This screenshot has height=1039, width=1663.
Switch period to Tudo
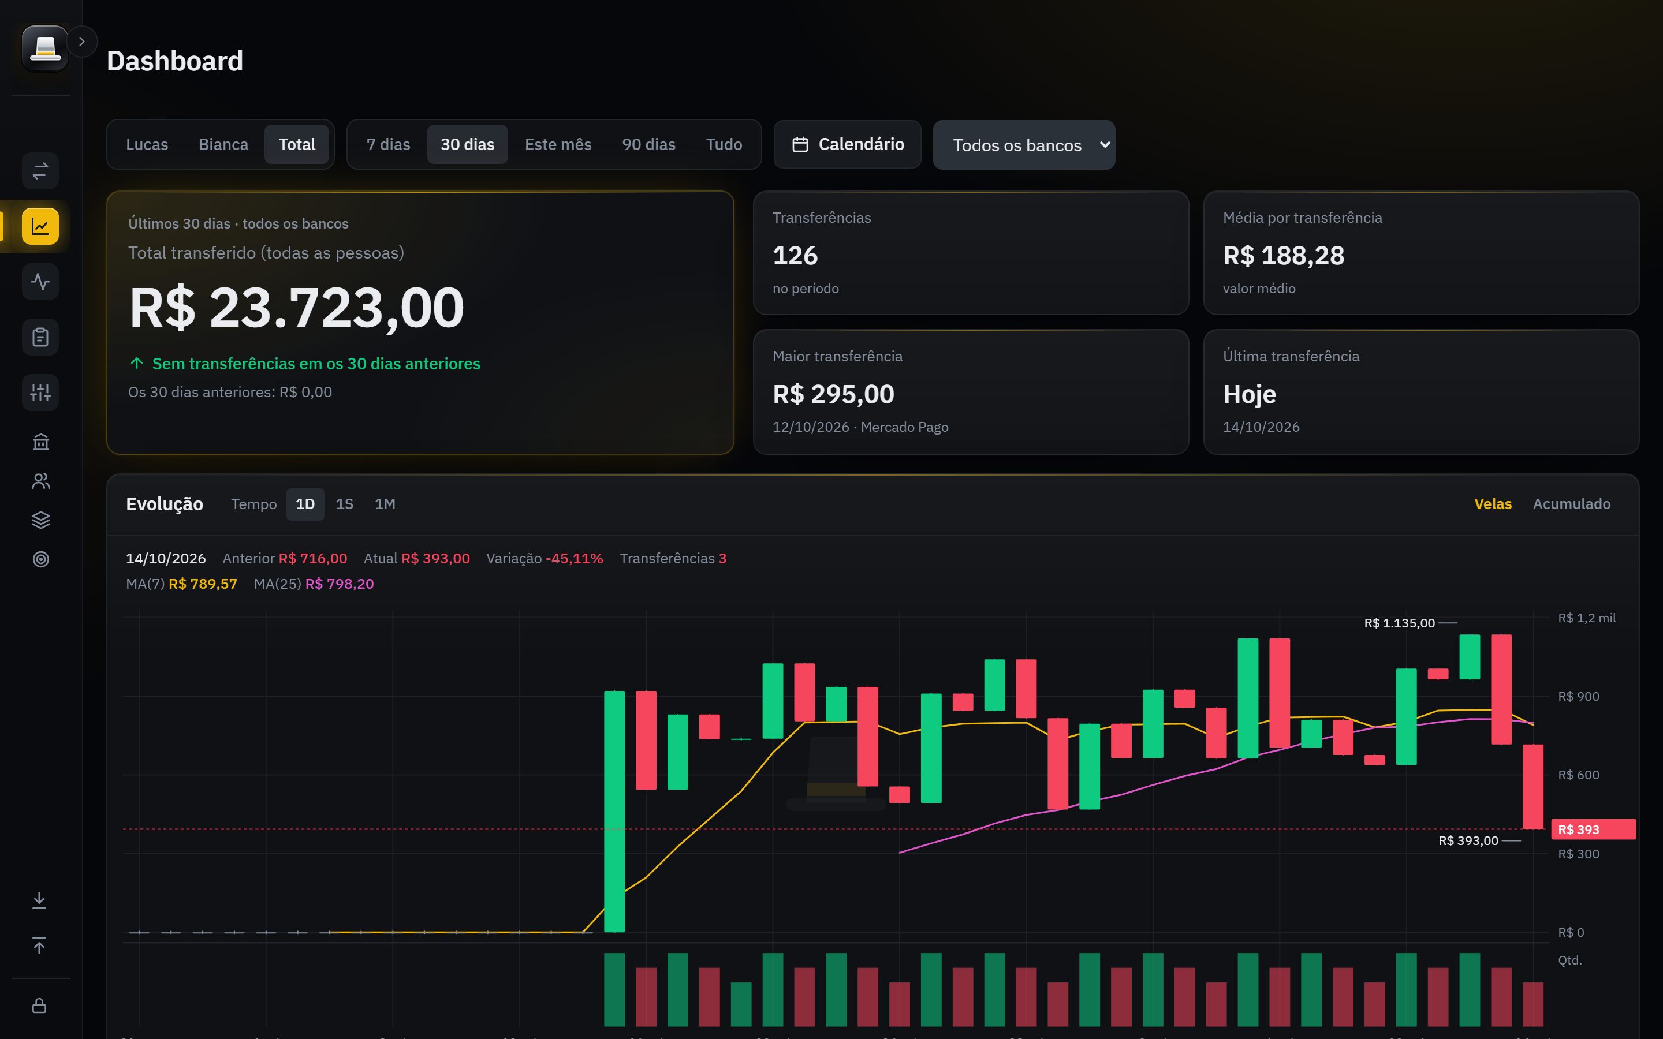click(724, 144)
